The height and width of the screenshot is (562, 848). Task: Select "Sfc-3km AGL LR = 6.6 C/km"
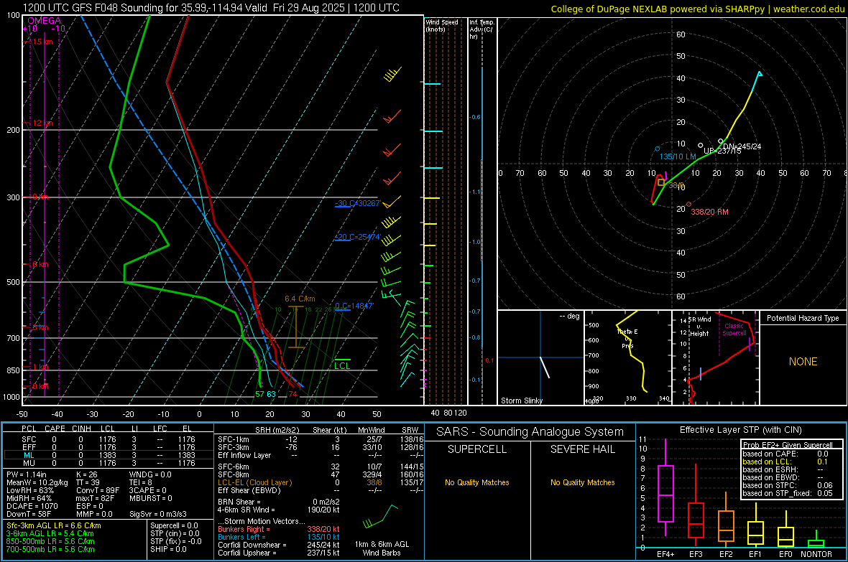(x=54, y=525)
